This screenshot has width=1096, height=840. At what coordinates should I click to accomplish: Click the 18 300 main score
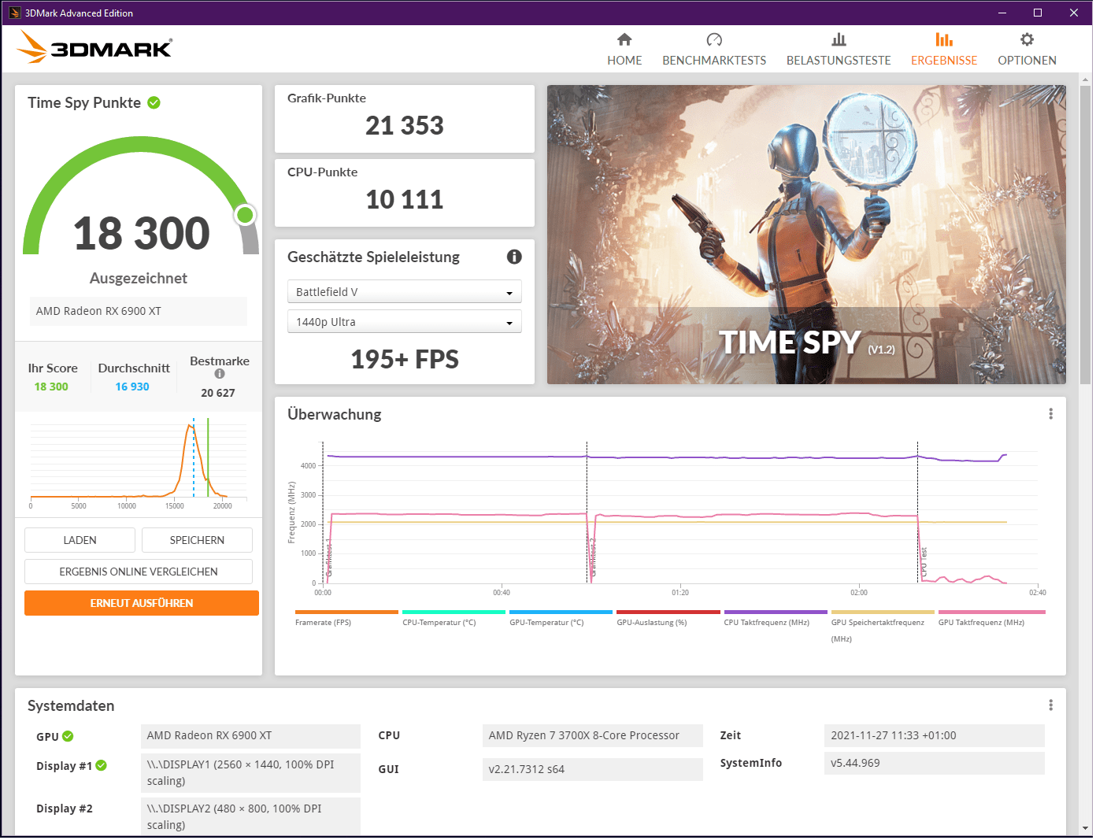point(142,234)
